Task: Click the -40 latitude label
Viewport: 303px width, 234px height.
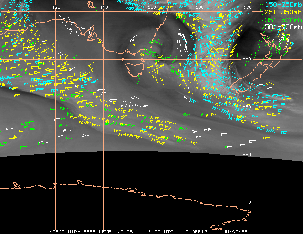Action: tap(247, 59)
